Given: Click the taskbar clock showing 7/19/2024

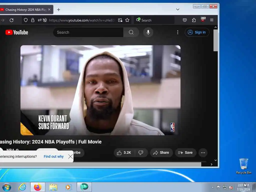Looking at the screenshot, I should tap(243, 187).
